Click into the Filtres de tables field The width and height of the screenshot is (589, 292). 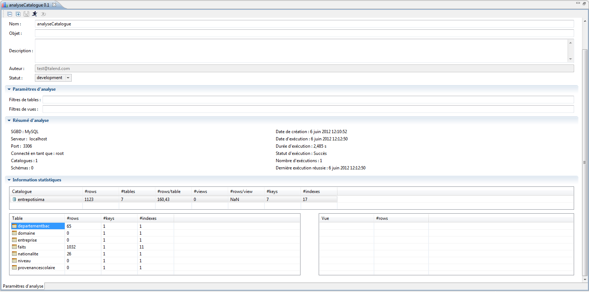pyautogui.click(x=308, y=100)
